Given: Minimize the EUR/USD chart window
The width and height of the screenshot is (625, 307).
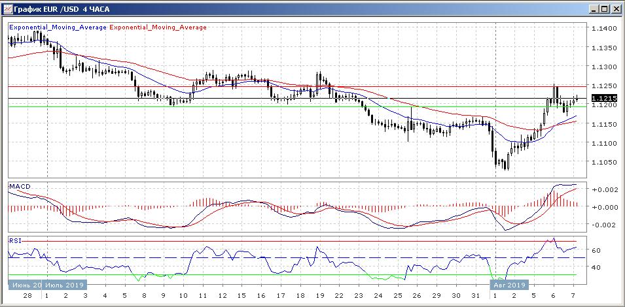Looking at the screenshot, I should pyautogui.click(x=593, y=8).
